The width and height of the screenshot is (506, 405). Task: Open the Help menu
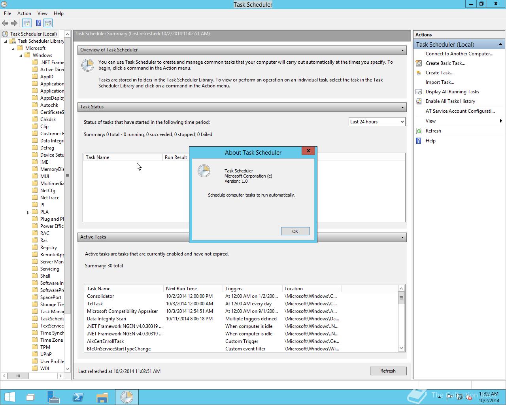(59, 13)
